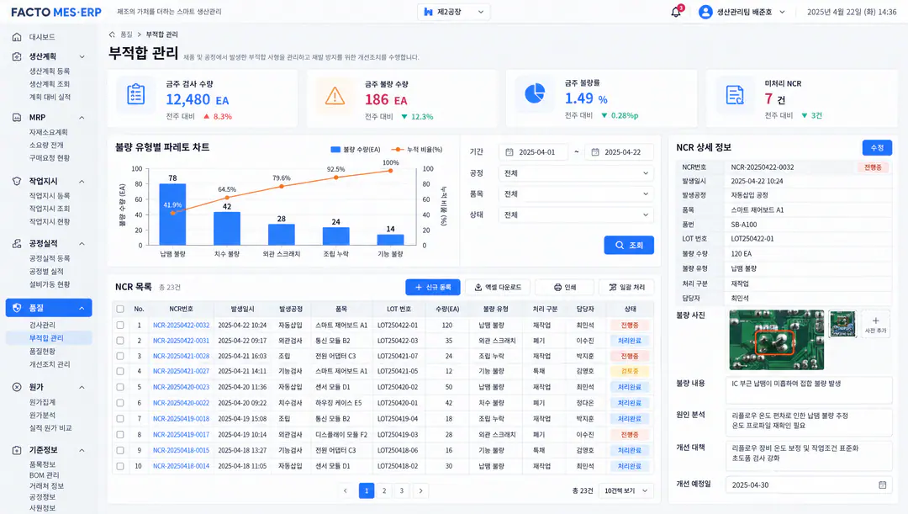Viewport: 908px width, 514px height.
Task: Click the 엑셀 다운로드 button
Action: point(498,288)
